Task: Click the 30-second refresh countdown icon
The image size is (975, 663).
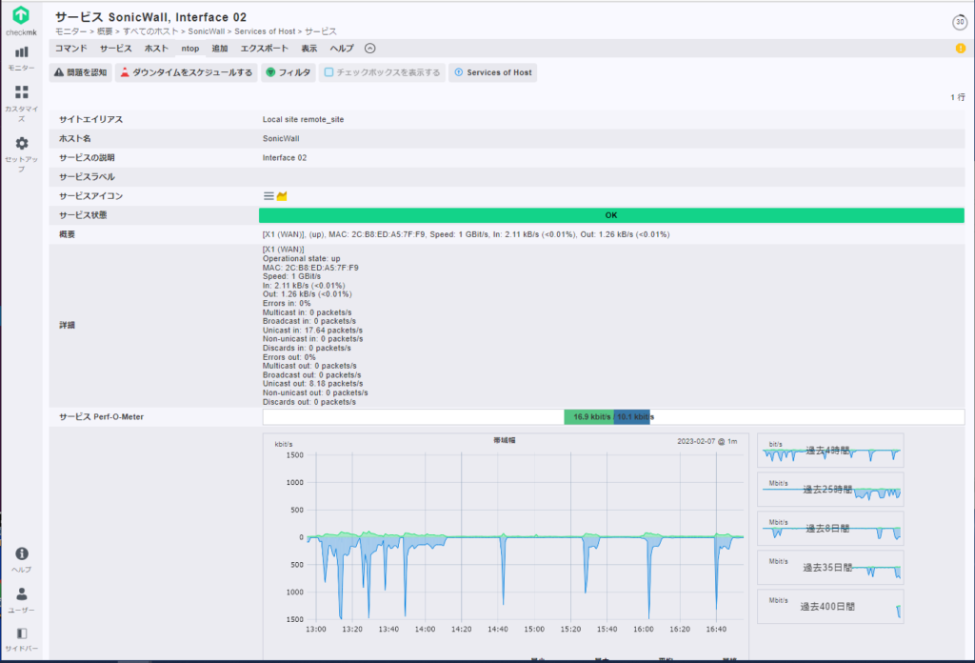Action: pyautogui.click(x=960, y=22)
